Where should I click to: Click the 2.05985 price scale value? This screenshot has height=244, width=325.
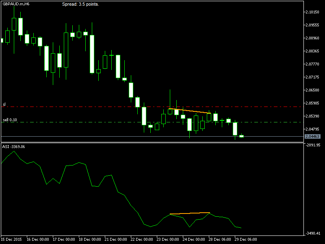(312, 103)
